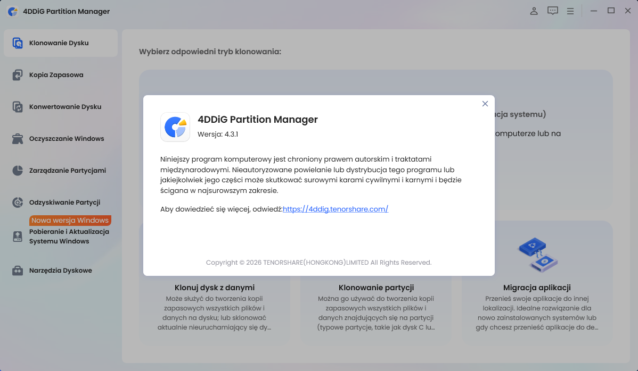Open the user account icon
Screen dimensions: 638x371
(534, 11)
